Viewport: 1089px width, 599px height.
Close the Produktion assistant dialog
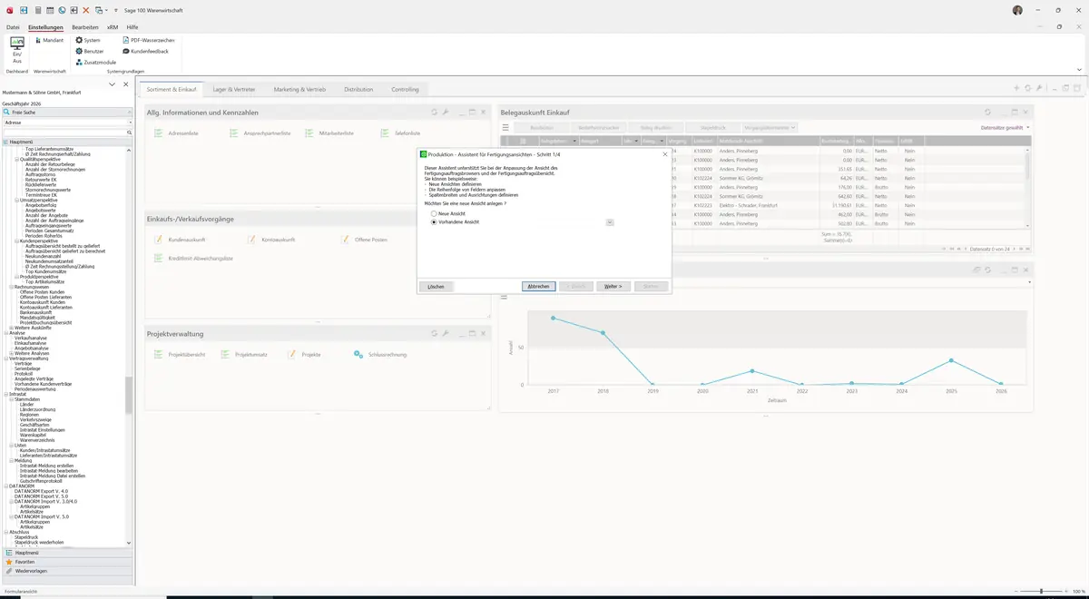(664, 154)
